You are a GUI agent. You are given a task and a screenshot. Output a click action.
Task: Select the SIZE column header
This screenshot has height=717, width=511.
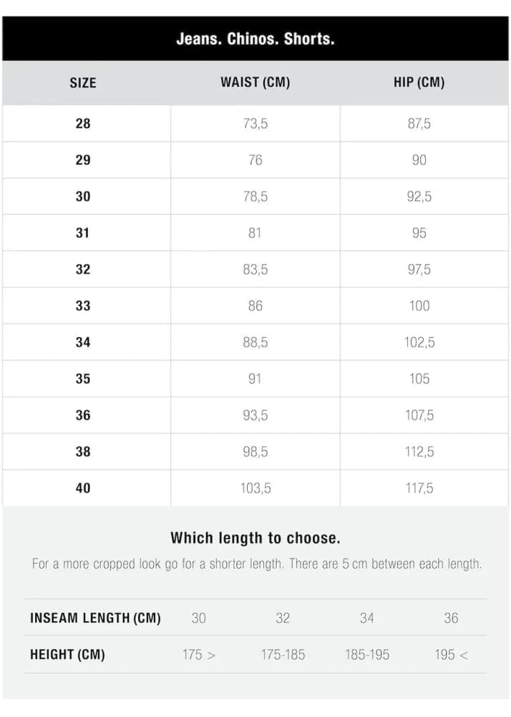[x=83, y=82]
